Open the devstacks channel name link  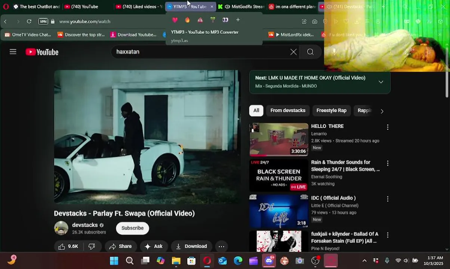tap(85, 225)
